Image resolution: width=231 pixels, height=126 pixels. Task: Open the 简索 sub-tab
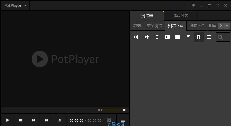pos(137,26)
